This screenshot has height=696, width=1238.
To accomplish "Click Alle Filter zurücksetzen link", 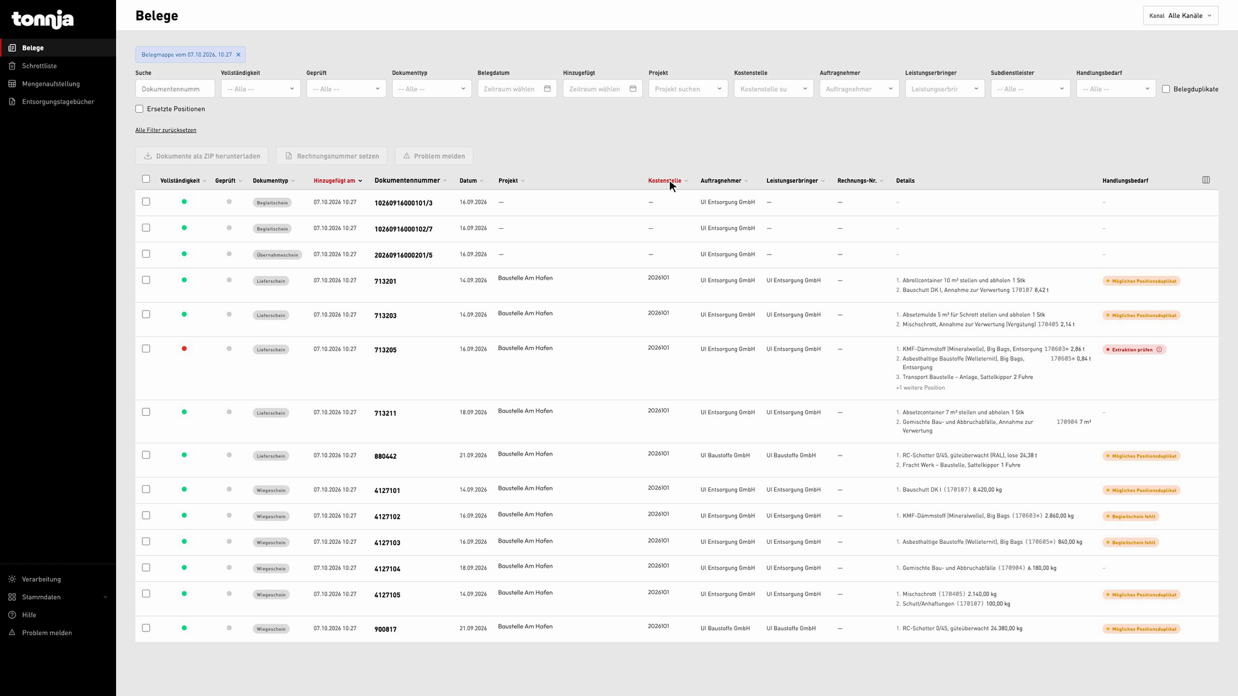I will pos(166,130).
